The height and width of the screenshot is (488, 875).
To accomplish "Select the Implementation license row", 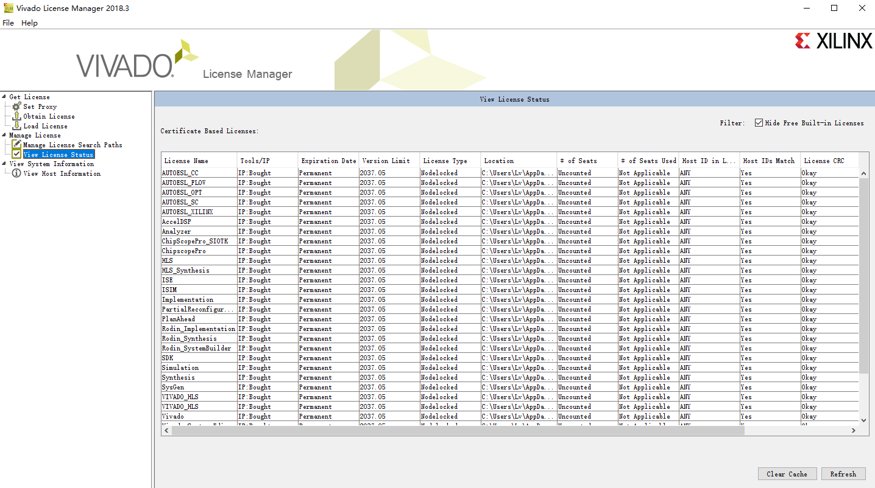I will point(510,299).
